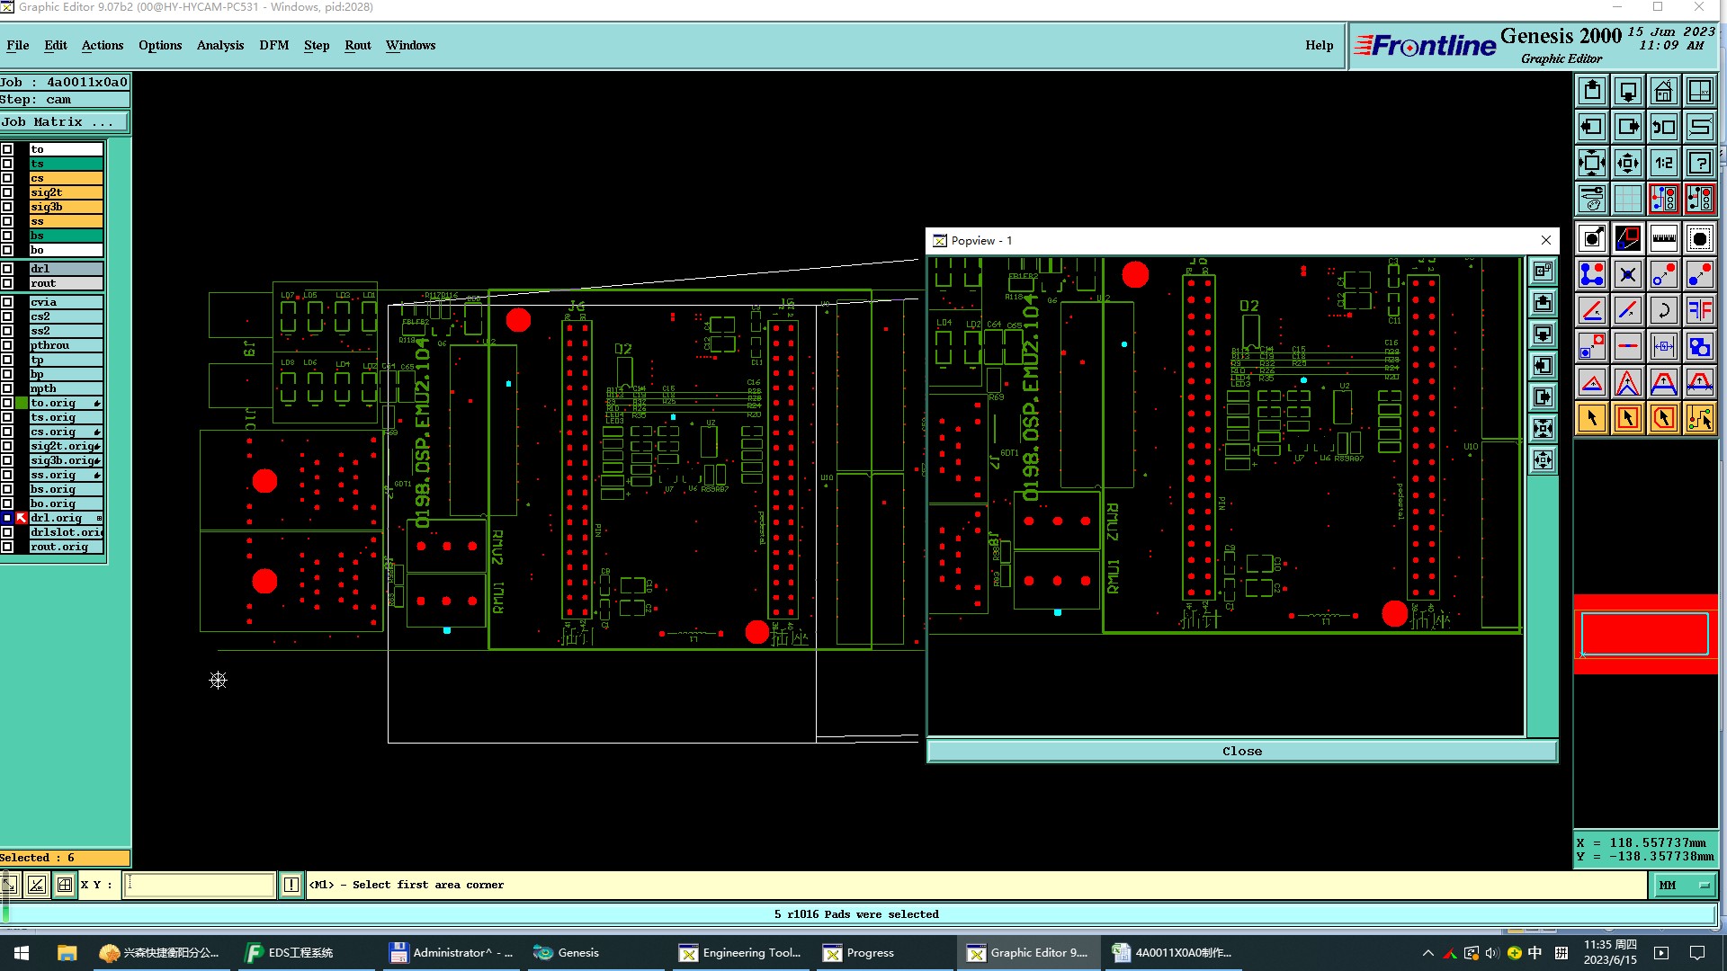Select the rotate feature tool
This screenshot has width=1727, height=971.
1663,310
